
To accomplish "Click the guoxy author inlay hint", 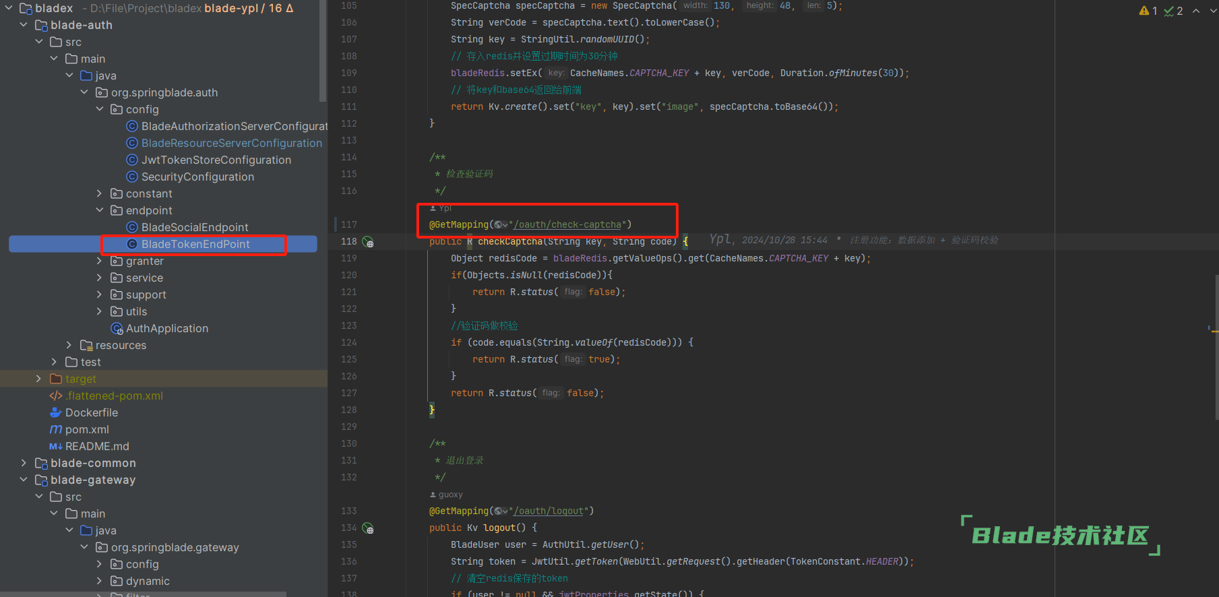I will 446,495.
